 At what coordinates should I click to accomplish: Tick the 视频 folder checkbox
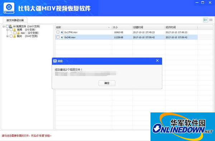pyautogui.click(x=11, y=30)
